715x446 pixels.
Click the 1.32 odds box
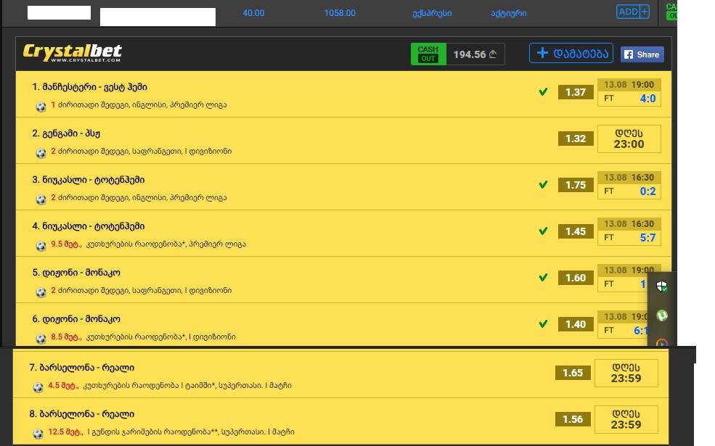[x=576, y=139]
